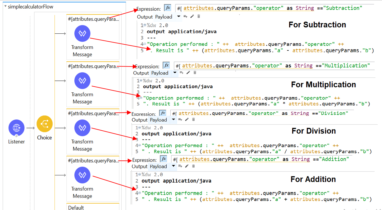Click the third #[attributes.queryPara... route header
The height and width of the screenshot is (210, 382).
[94, 113]
